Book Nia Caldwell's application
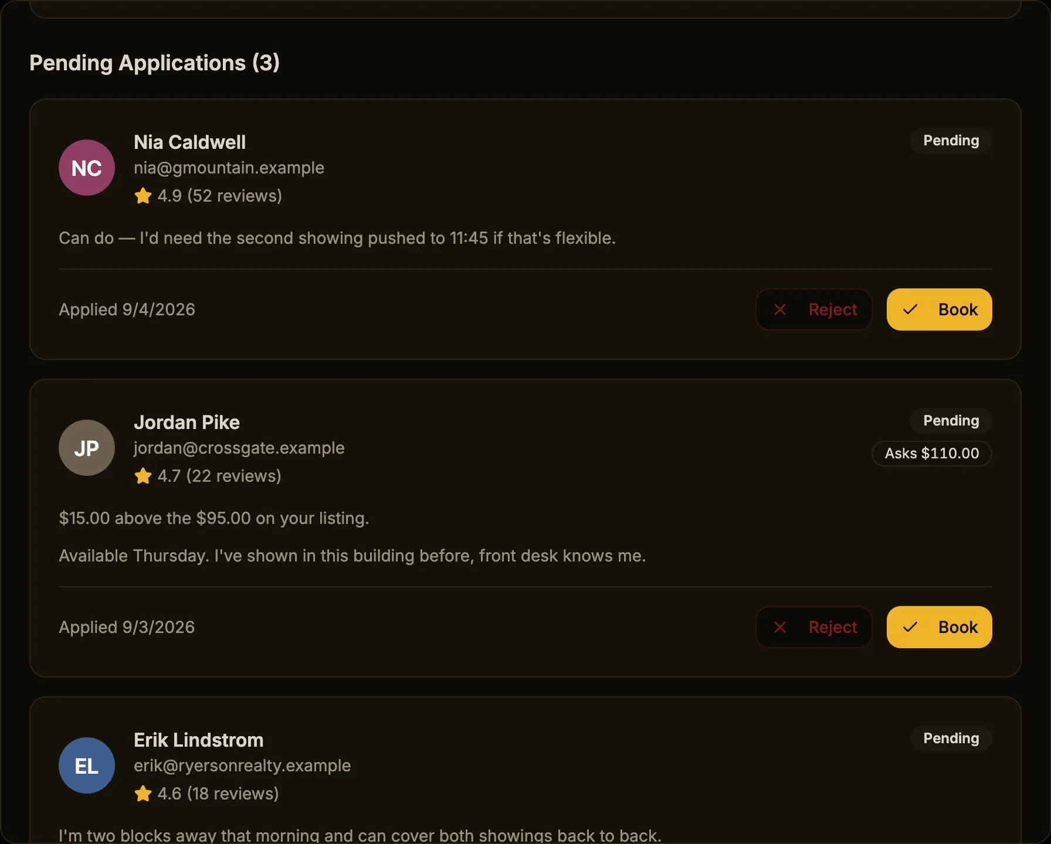The height and width of the screenshot is (844, 1051). 939,309
